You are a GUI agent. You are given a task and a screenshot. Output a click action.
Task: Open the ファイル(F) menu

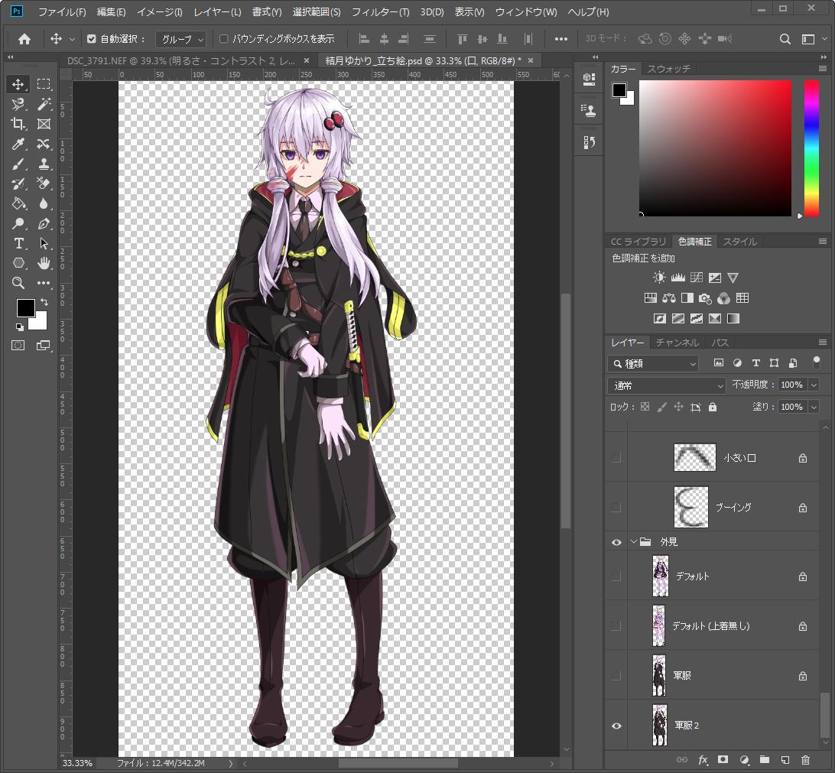(x=62, y=11)
